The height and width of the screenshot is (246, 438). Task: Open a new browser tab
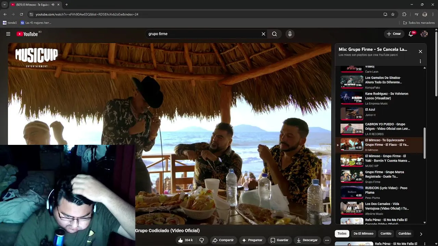[x=67, y=5]
